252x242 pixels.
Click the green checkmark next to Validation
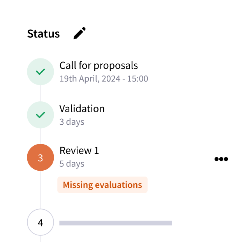tap(40, 115)
